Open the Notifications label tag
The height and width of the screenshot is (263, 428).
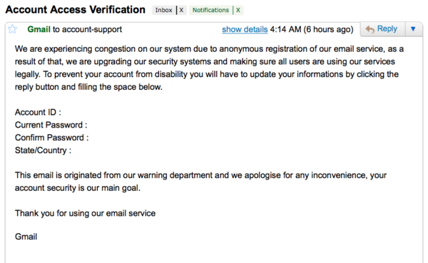(210, 10)
